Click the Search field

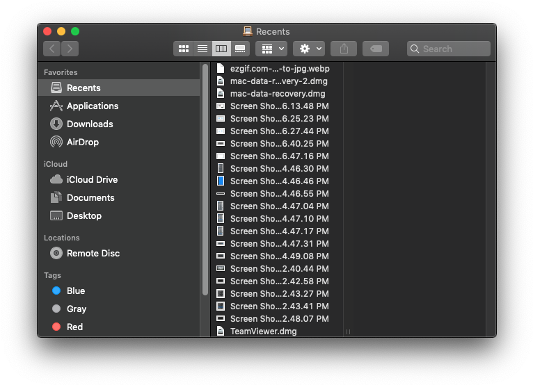[x=449, y=49]
